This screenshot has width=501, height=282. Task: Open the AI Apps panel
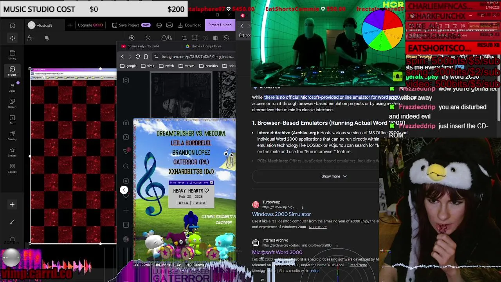point(12,87)
